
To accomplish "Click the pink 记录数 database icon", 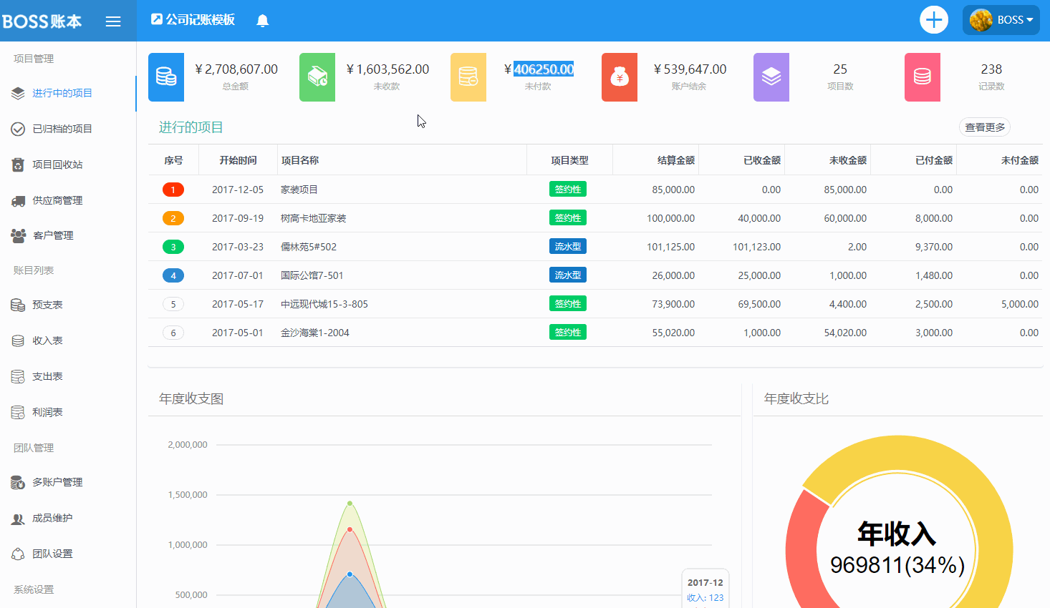I will pyautogui.click(x=923, y=77).
